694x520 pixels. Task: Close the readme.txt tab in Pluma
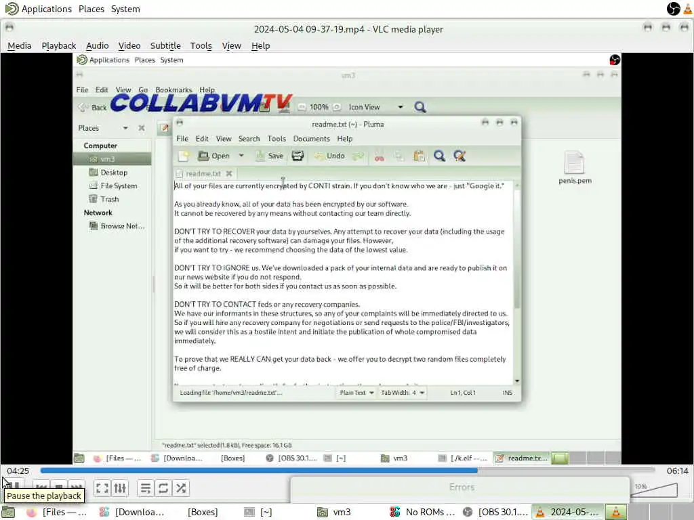pyautogui.click(x=229, y=173)
